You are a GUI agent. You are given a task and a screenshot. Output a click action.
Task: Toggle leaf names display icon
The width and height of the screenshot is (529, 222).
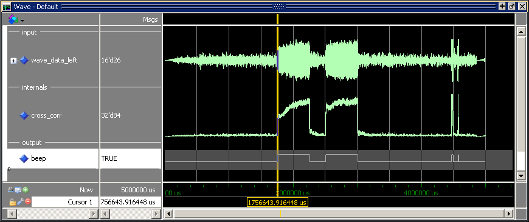(10, 190)
